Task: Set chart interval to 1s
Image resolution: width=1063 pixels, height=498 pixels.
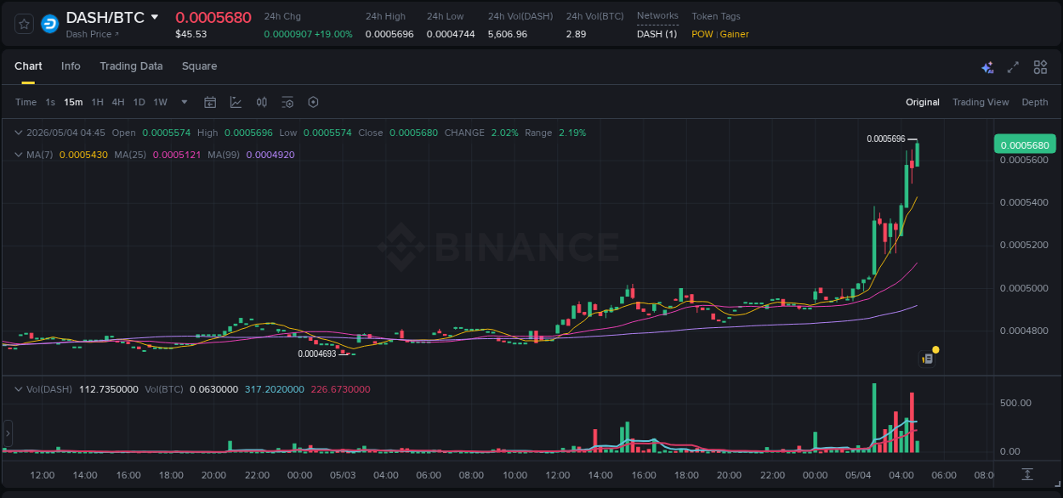Action: point(50,102)
